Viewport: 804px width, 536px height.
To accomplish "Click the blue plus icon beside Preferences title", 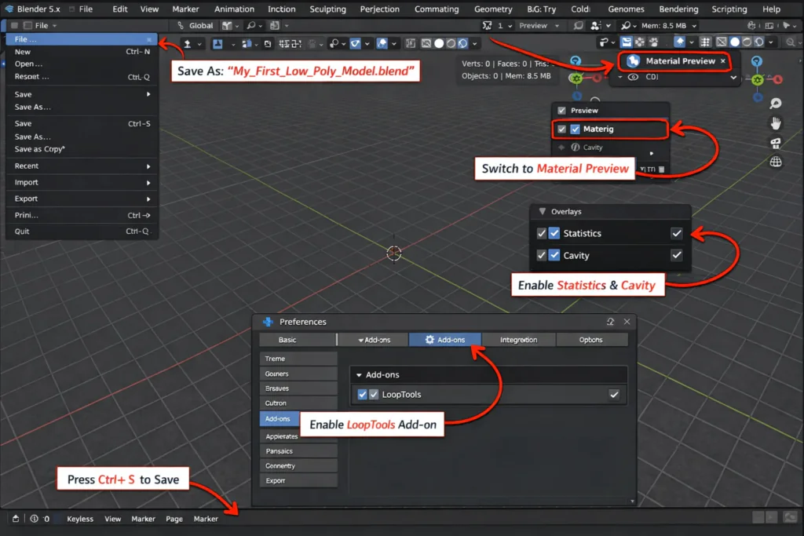I will click(268, 322).
